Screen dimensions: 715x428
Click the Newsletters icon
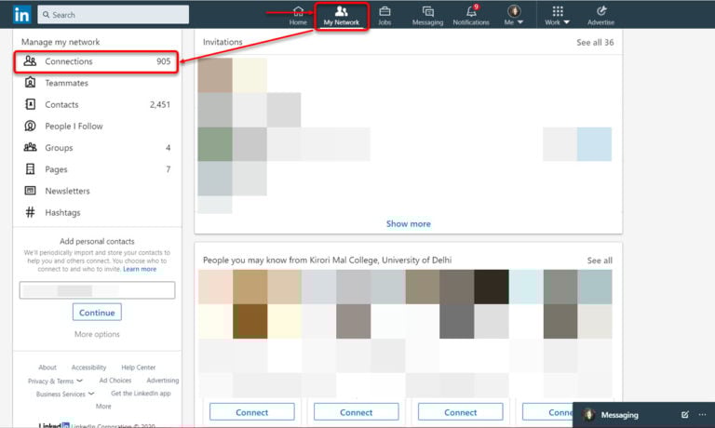click(30, 191)
